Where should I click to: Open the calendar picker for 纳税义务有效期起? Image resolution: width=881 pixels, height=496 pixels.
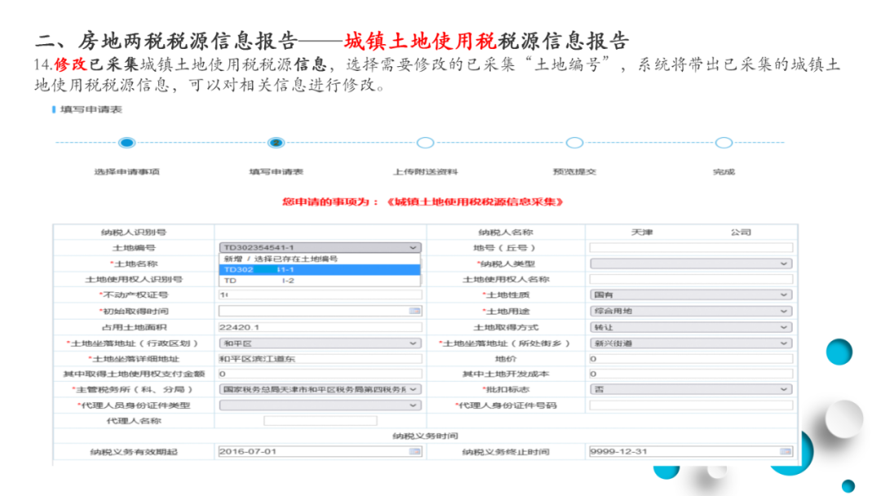(414, 451)
